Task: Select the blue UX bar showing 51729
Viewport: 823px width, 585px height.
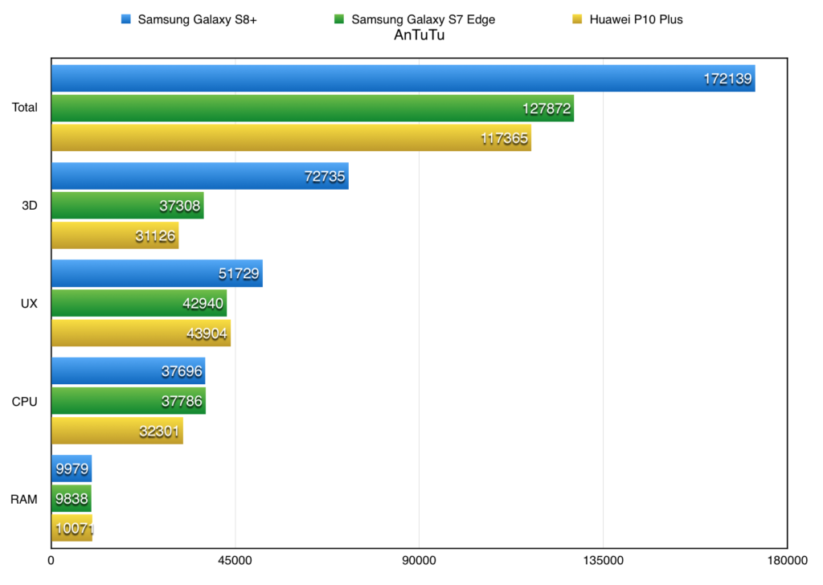Action: point(157,273)
